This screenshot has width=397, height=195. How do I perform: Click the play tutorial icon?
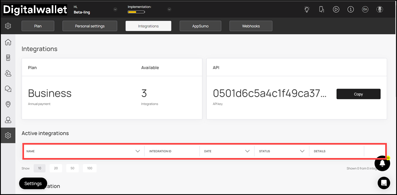coord(336,9)
